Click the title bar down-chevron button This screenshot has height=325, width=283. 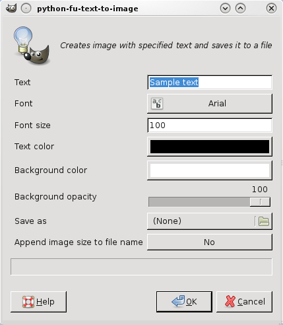[225, 9]
